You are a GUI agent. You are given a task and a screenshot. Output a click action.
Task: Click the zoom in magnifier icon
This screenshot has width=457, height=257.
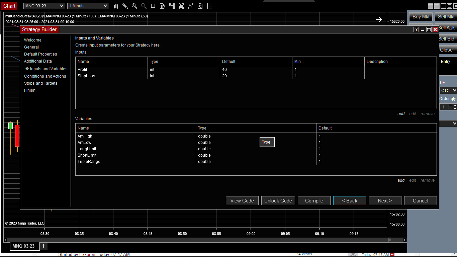134,6
